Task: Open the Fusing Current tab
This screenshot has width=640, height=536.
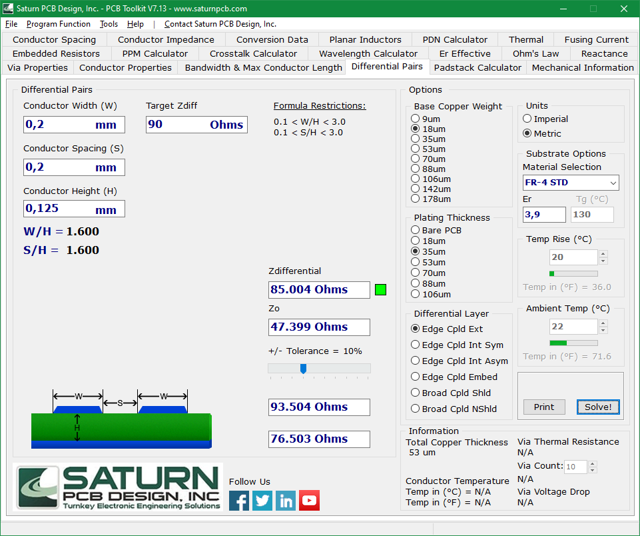Action: coord(596,39)
